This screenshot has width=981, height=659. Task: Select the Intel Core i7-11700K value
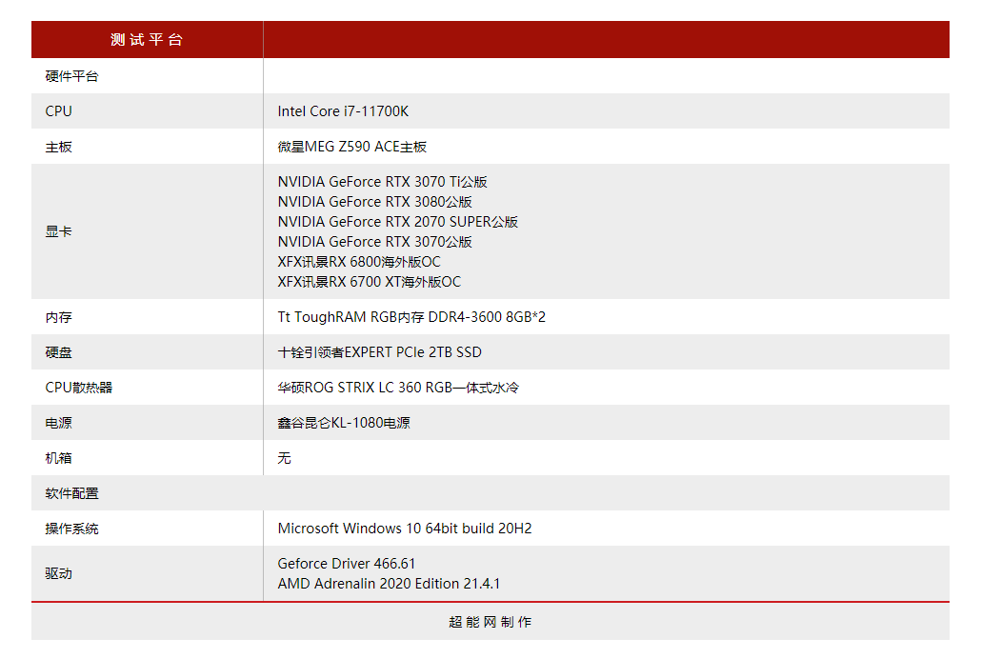coord(343,111)
